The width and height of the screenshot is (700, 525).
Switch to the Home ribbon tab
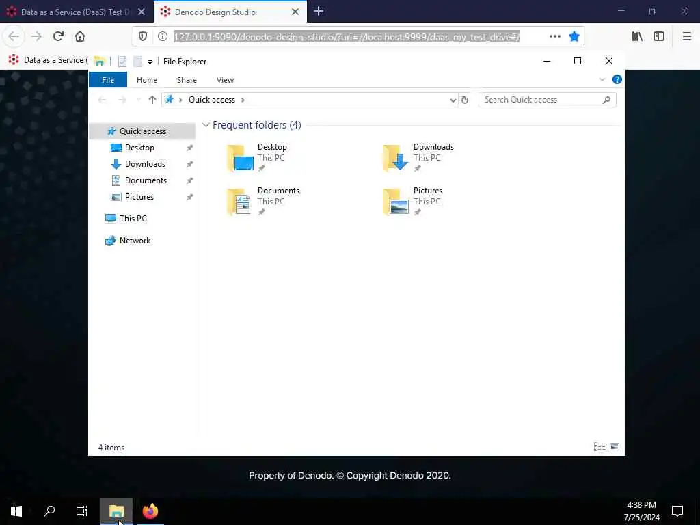pos(147,80)
